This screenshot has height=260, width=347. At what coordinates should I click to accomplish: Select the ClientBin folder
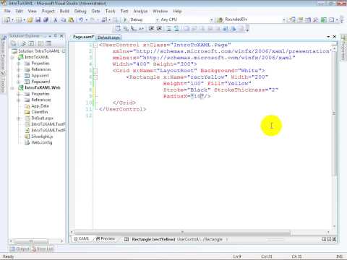click(x=40, y=112)
